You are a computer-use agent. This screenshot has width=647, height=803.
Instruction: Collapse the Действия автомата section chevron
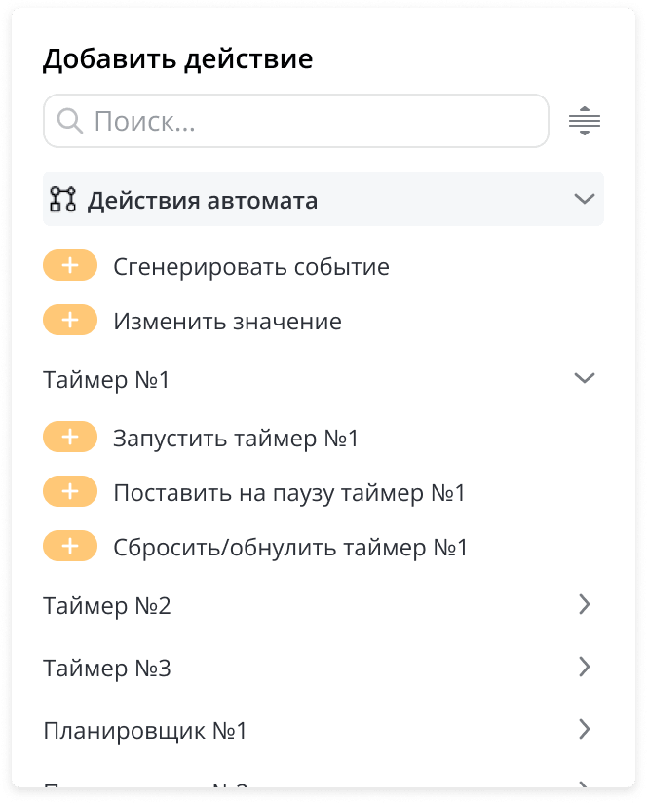pos(584,199)
